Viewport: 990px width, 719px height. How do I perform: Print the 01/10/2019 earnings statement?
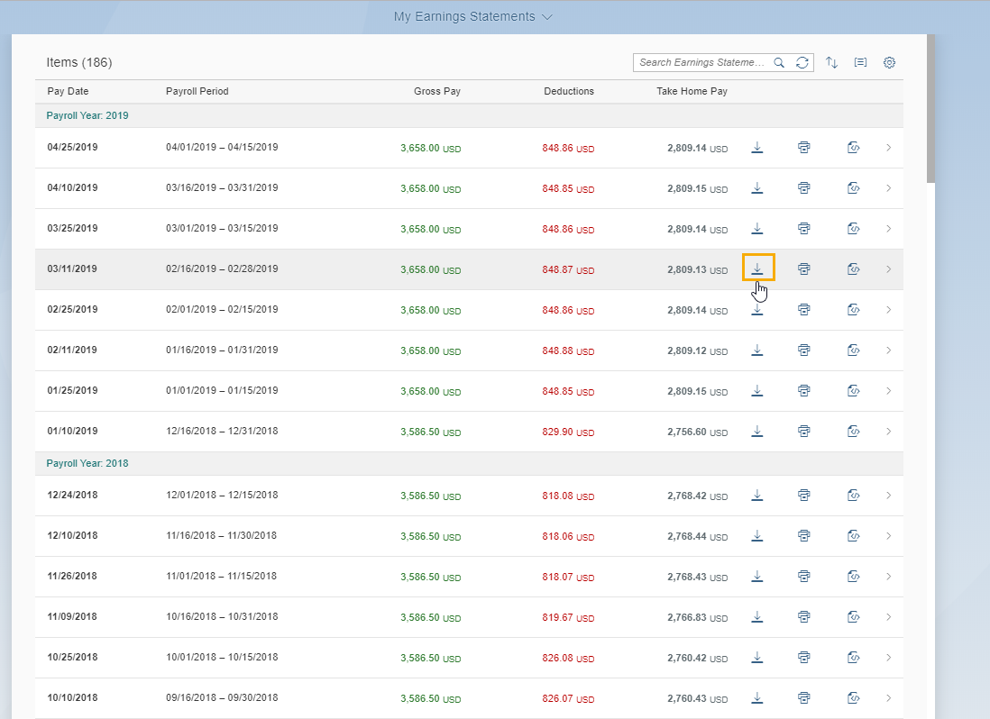click(x=803, y=432)
